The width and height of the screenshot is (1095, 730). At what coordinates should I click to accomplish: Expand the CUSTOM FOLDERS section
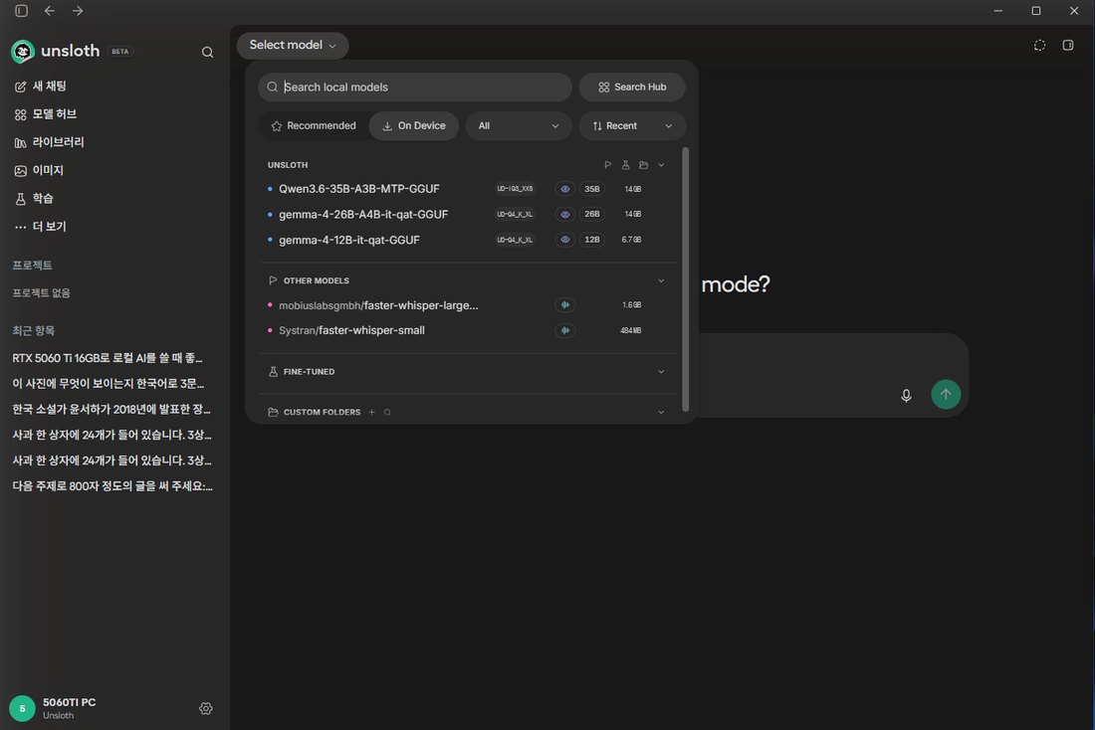pyautogui.click(x=661, y=413)
